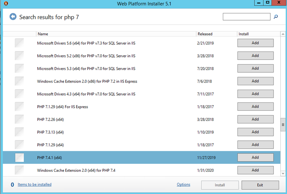This screenshot has height=194, width=287.
Task: Select icon for PHP 7.1.29 (x64) For IIS Express
Action: 19,107
